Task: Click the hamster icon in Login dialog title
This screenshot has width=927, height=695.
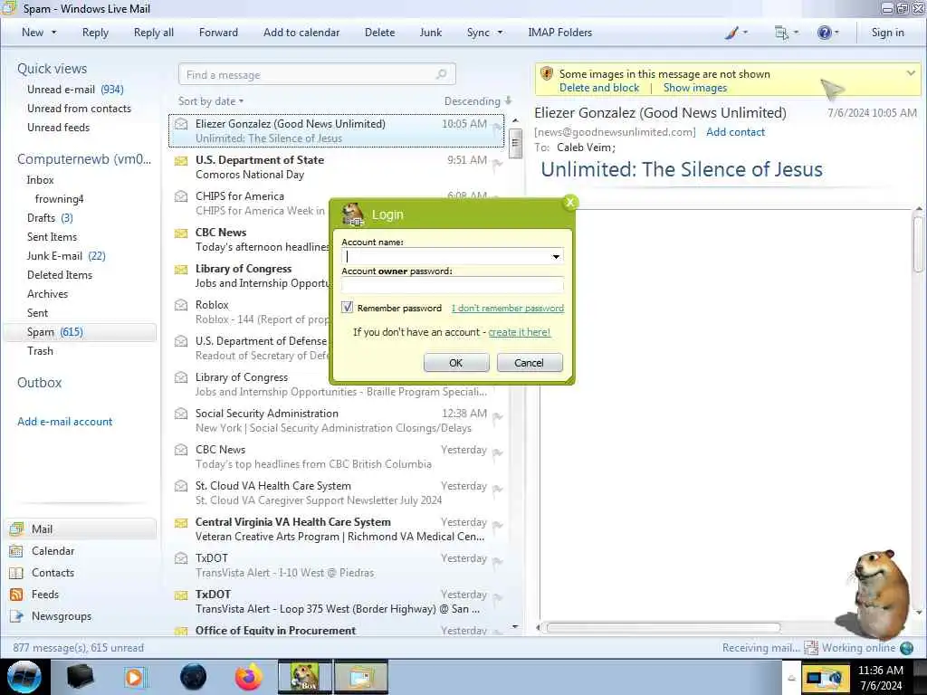Action: click(353, 214)
